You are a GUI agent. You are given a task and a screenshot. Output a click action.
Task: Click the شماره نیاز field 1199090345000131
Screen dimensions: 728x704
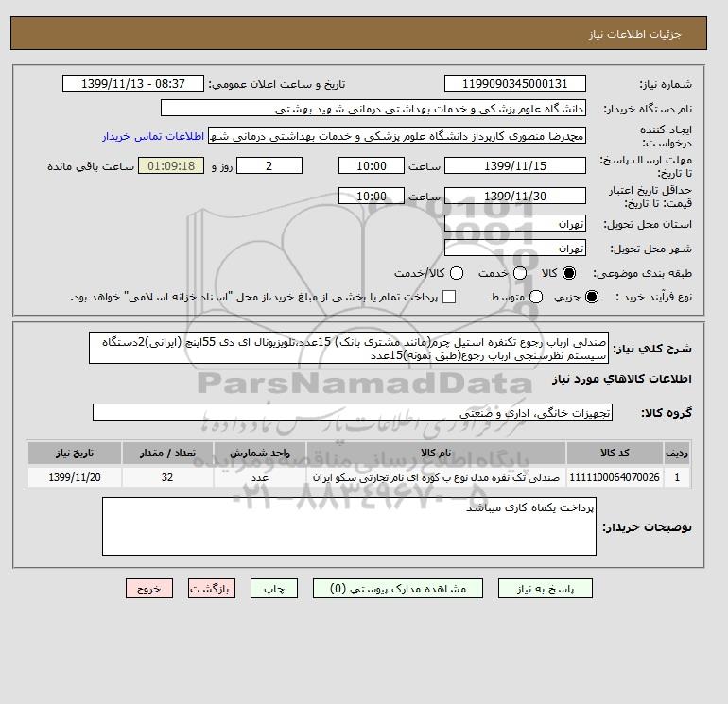click(515, 83)
